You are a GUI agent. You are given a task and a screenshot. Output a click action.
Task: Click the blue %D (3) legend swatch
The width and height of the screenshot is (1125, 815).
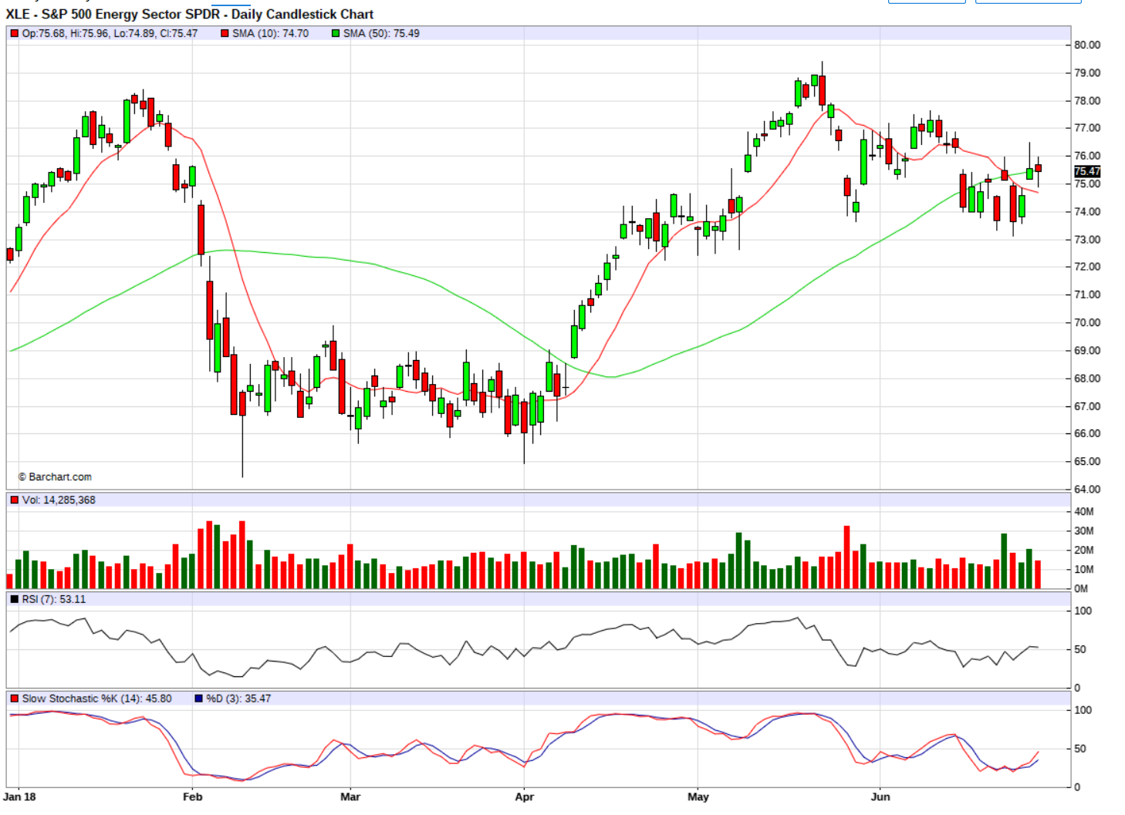pyautogui.click(x=198, y=699)
